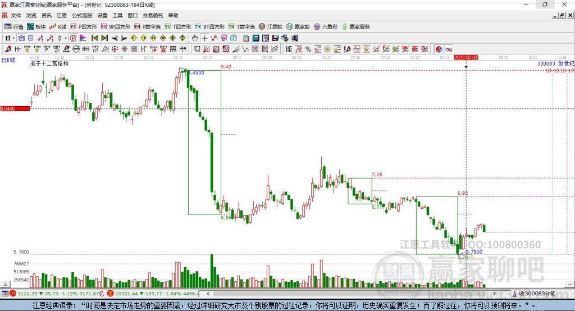Image resolution: width=575 pixels, height=311 pixels.
Task: Open 赢家服务 with dollar icon
Action: (355, 27)
